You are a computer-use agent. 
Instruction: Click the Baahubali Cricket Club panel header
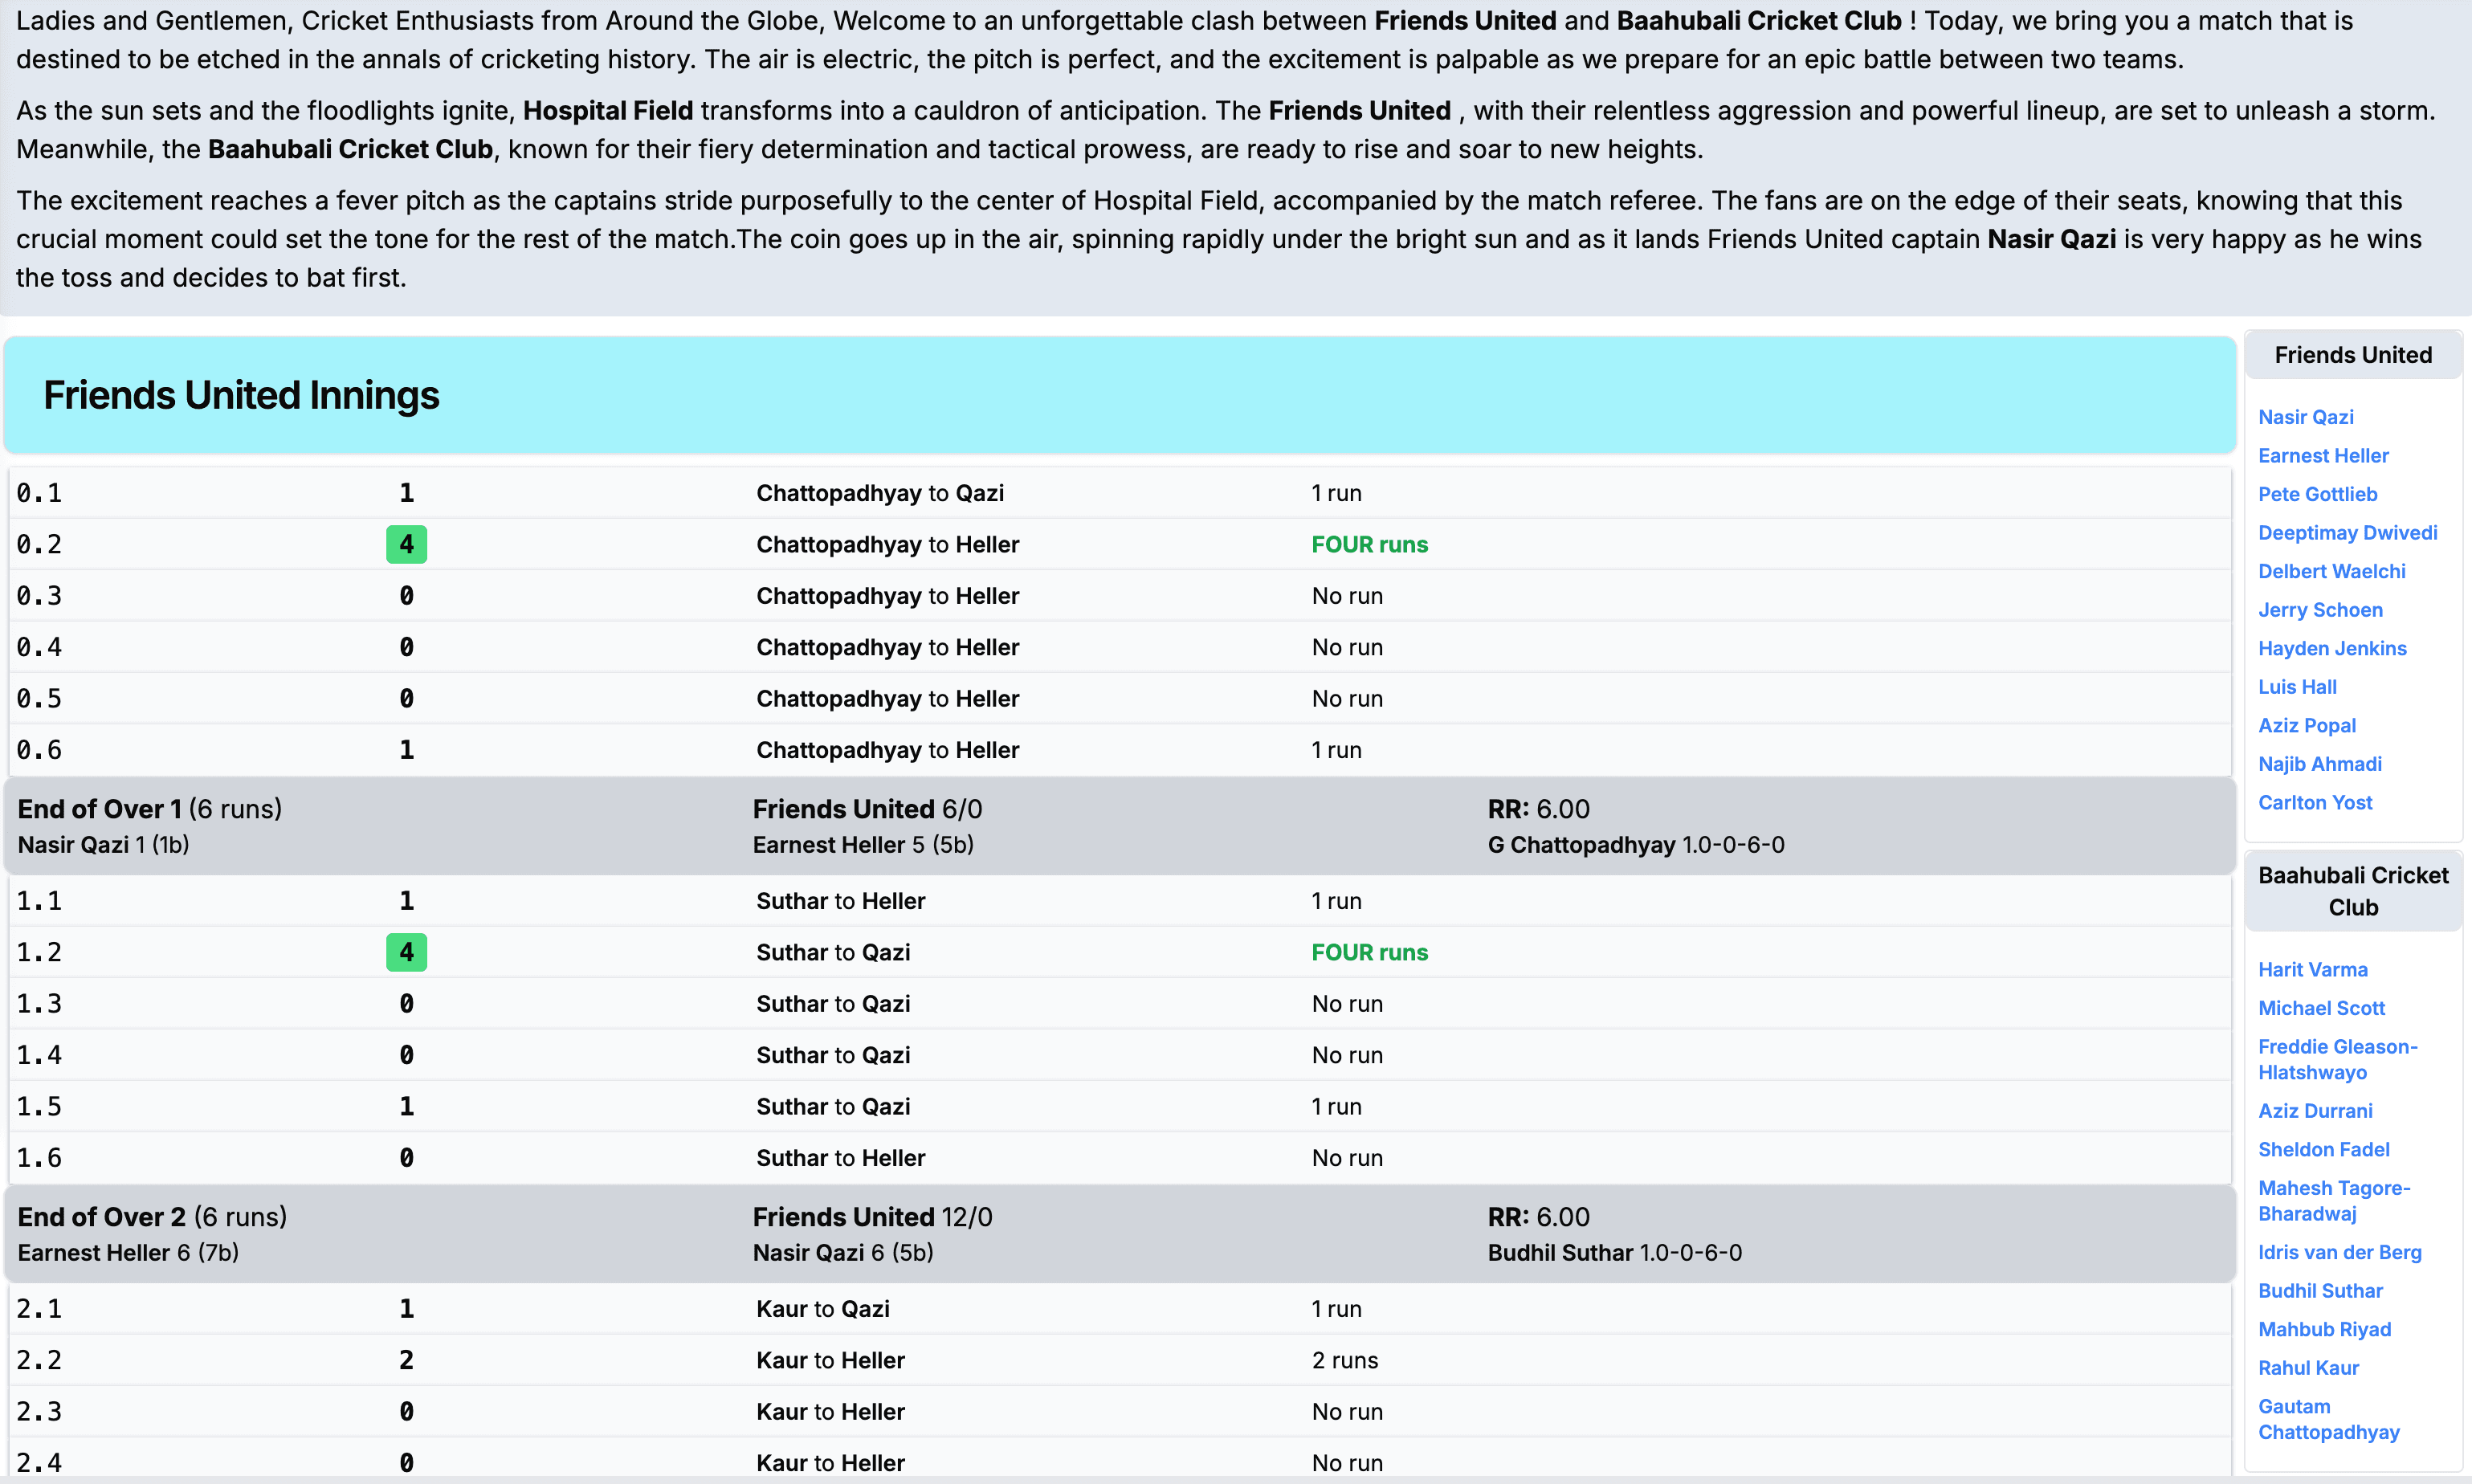click(x=2352, y=890)
